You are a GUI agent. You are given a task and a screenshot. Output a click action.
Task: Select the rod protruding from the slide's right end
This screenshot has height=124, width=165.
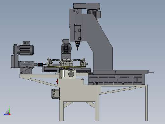[151, 72]
